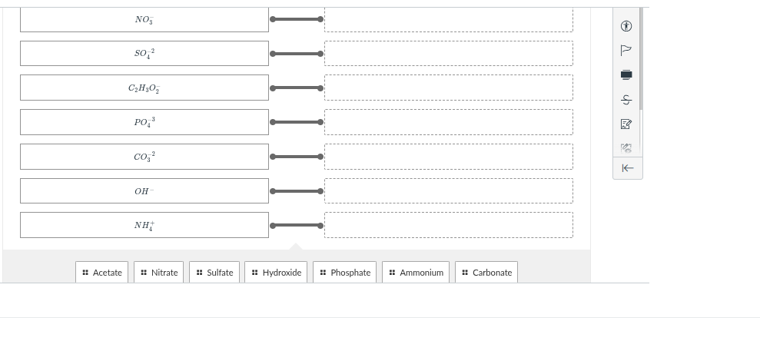
Task: Enable the strikethrough answer tool
Action: (626, 99)
